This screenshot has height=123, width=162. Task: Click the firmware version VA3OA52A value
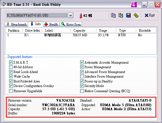coord(65,100)
